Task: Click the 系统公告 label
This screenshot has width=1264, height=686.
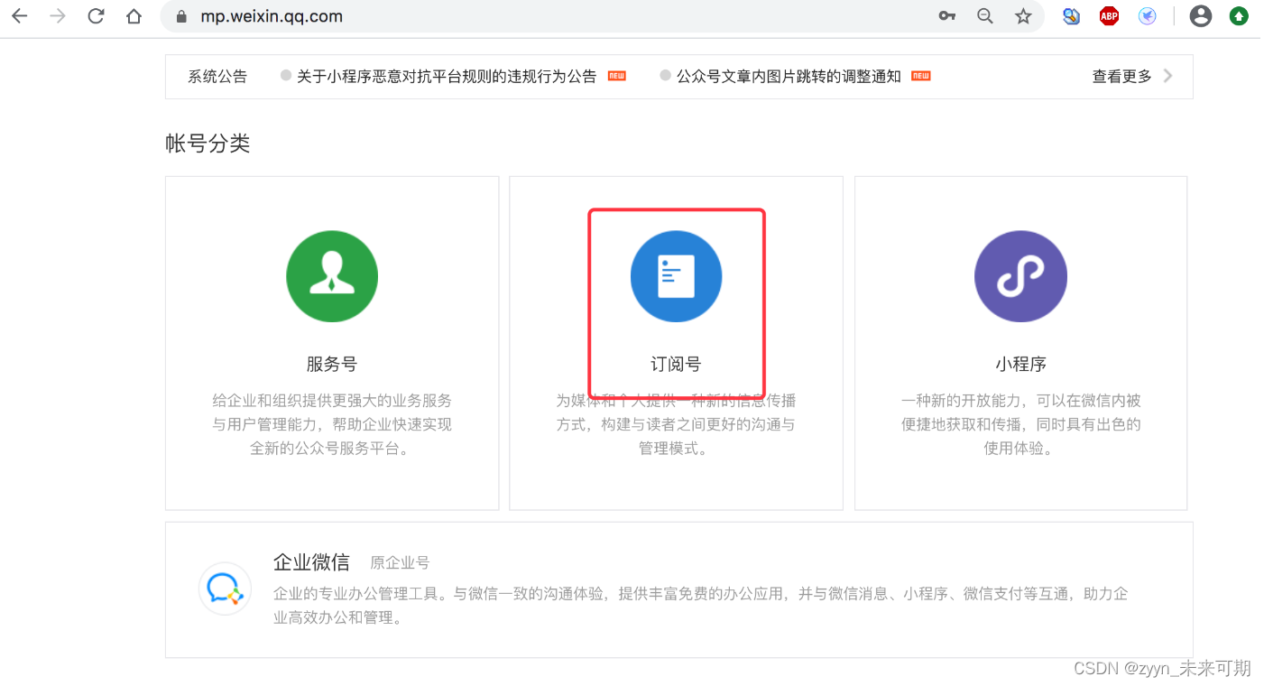Action: (217, 77)
